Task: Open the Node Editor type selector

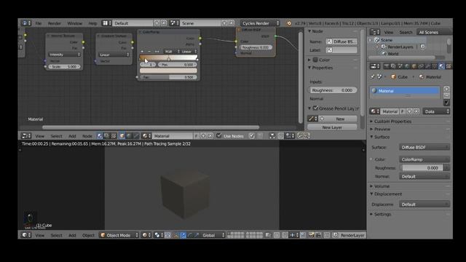Action: pyautogui.click(x=26, y=136)
